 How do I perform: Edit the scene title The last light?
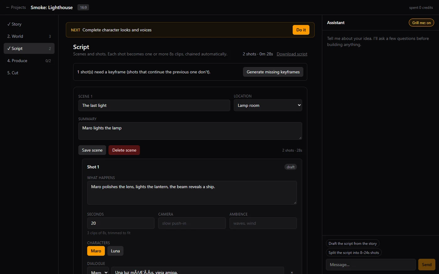pos(154,106)
